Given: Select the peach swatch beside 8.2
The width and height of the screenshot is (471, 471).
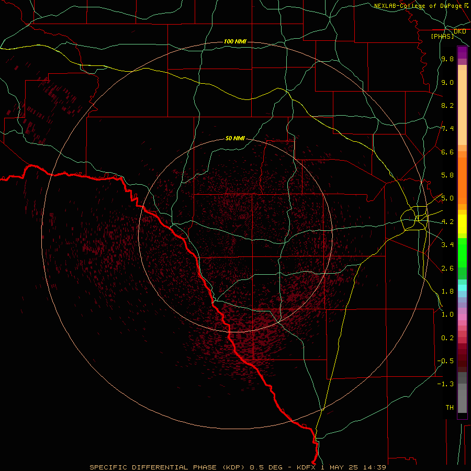Looking at the screenshot, I should [462, 107].
